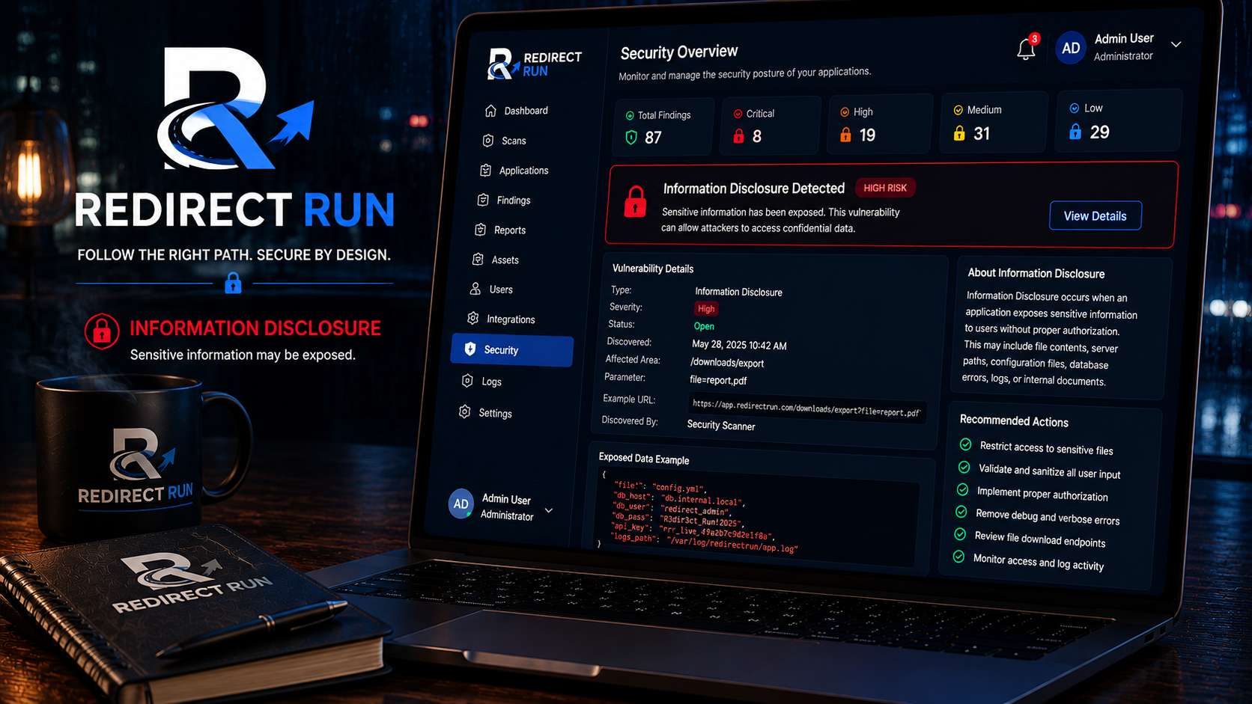Click the file=report.pdf parameter value
Screen dimensions: 1252x704
[x=718, y=380]
